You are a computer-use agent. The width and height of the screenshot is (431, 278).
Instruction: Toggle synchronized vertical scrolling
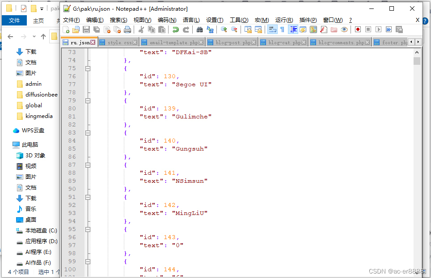[248, 29]
